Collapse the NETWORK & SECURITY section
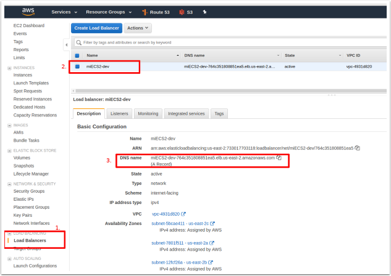This screenshot has height=276, width=391. (9, 184)
